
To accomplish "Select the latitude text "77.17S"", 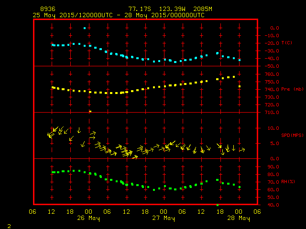I will [140, 9].
